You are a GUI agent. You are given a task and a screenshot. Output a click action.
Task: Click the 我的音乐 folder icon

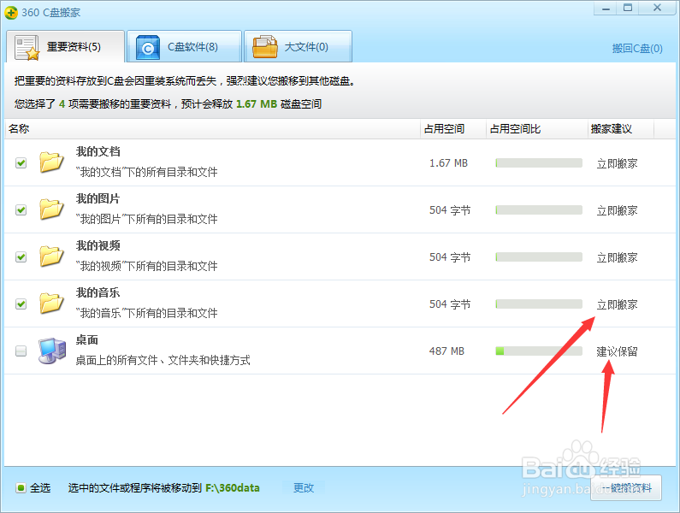(51, 304)
